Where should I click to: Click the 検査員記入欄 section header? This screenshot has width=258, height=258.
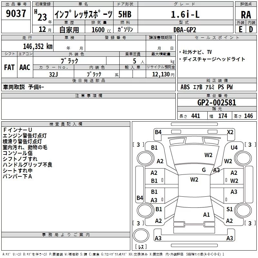pyautogui.click(x=66, y=124)
